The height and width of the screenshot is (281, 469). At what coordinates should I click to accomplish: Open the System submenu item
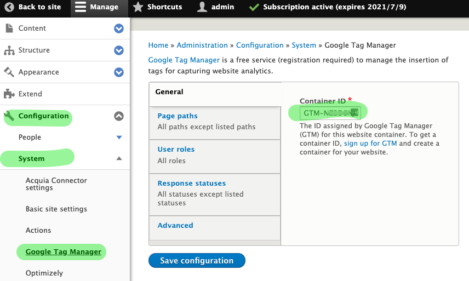tap(31, 158)
